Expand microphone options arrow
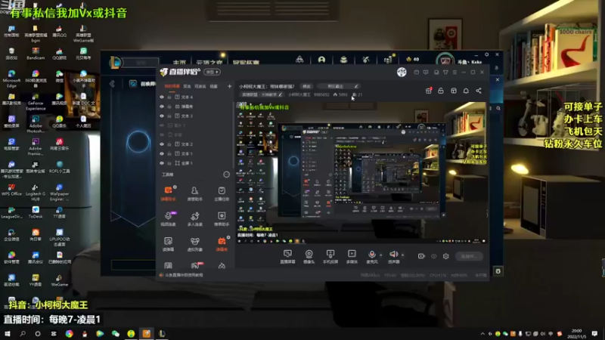The width and height of the screenshot is (605, 340). click(381, 255)
